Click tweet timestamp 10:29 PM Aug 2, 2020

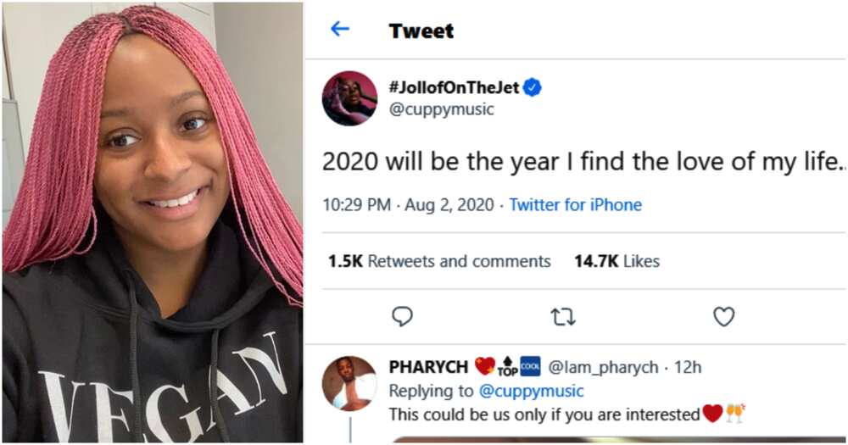[x=409, y=205]
